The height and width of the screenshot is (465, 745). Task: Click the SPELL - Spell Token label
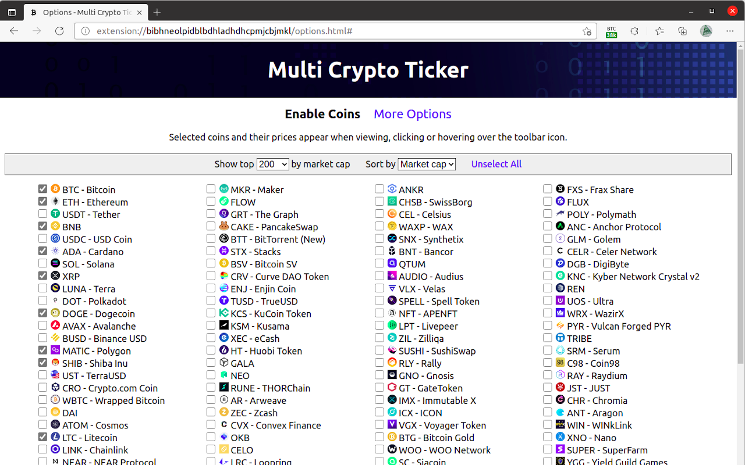click(x=439, y=301)
